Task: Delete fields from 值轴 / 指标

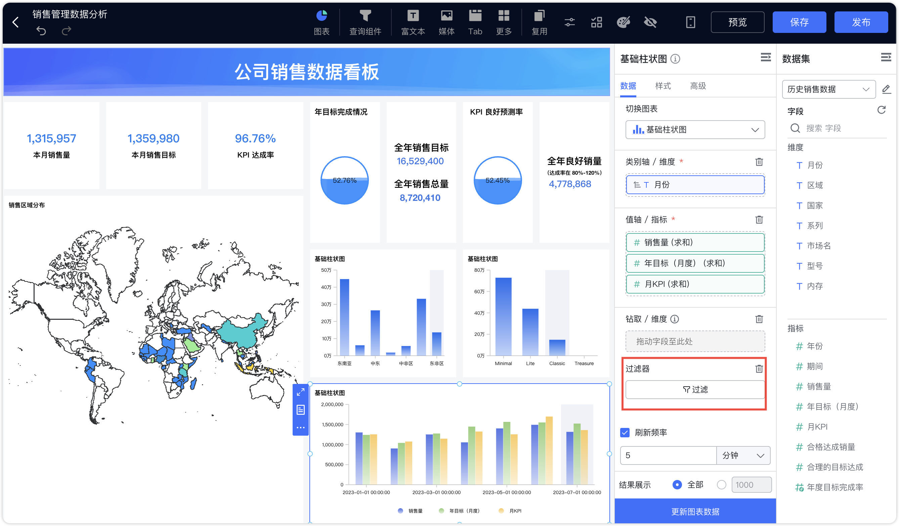Action: pyautogui.click(x=759, y=219)
